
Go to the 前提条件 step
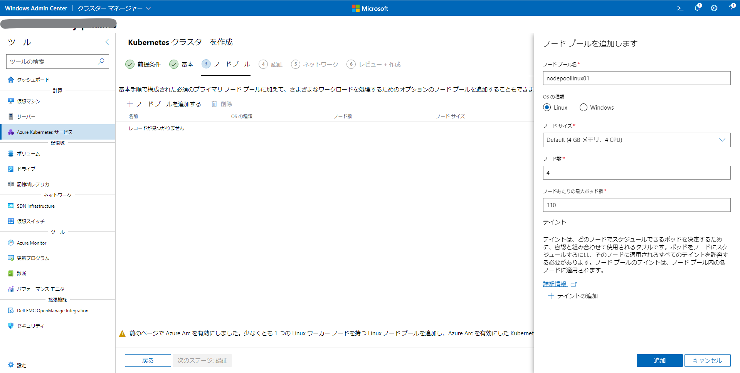143,64
